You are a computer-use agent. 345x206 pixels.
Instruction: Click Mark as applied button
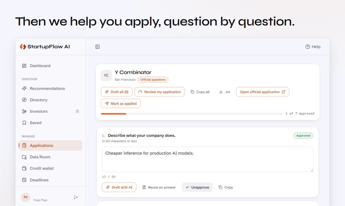tap(121, 104)
